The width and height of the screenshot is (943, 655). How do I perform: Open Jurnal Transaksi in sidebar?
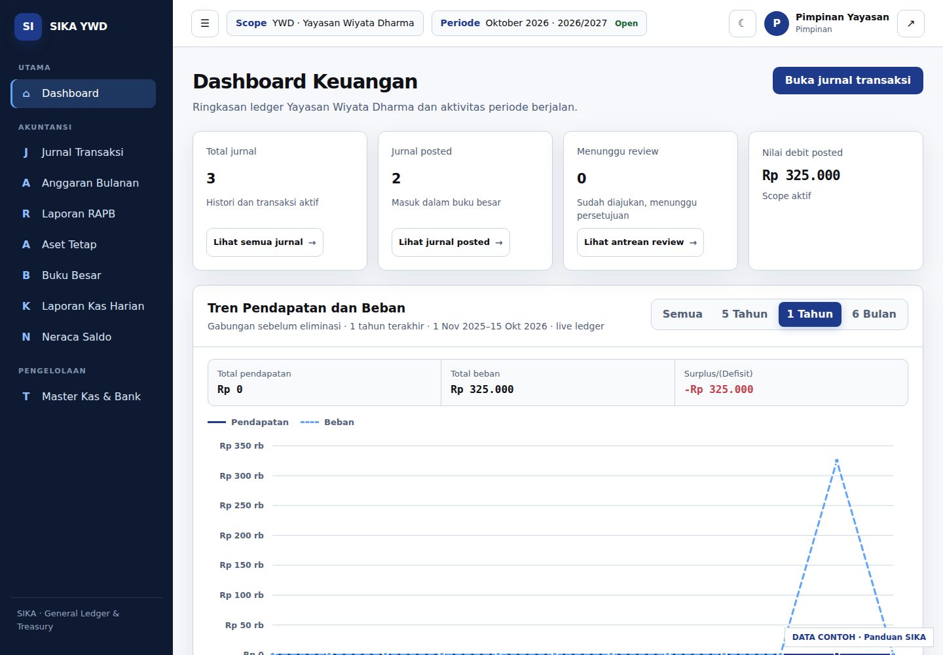pos(83,153)
